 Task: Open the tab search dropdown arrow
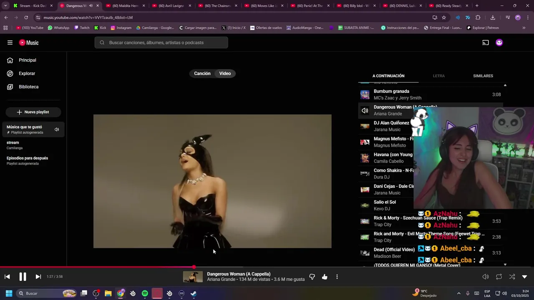pos(5,6)
